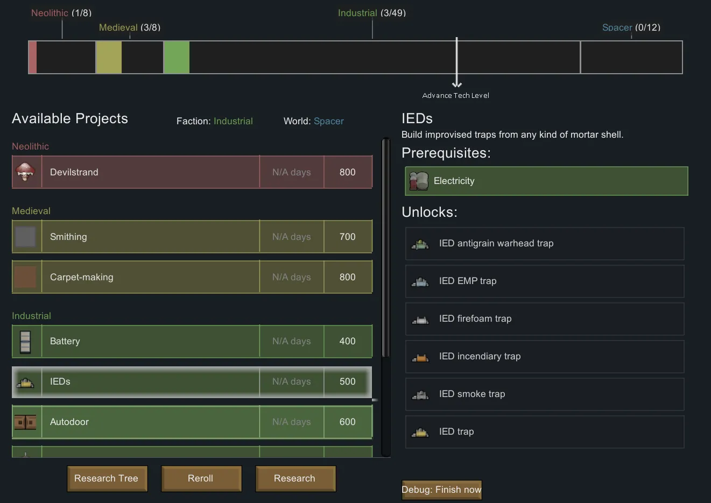Select the IEDs research project row
Screen dimensions: 711x503
[151, 382]
